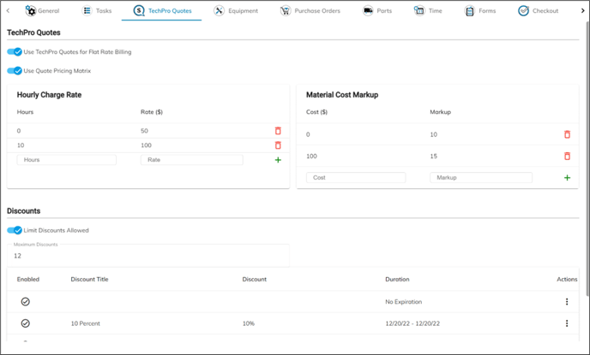Viewport: 590px width, 355px height.
Task: Click the Maximum Discounts field
Action: point(148,256)
